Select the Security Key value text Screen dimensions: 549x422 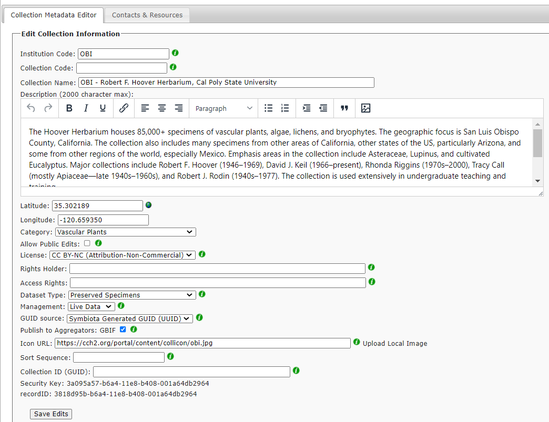138,384
